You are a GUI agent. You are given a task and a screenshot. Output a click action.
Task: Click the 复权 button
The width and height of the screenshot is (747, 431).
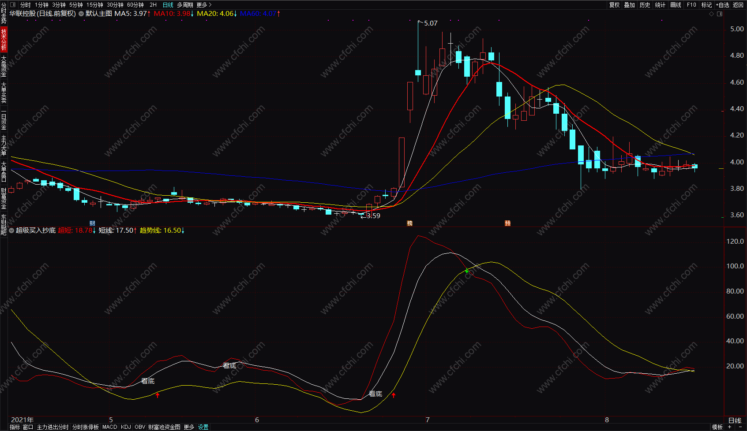[615, 5]
